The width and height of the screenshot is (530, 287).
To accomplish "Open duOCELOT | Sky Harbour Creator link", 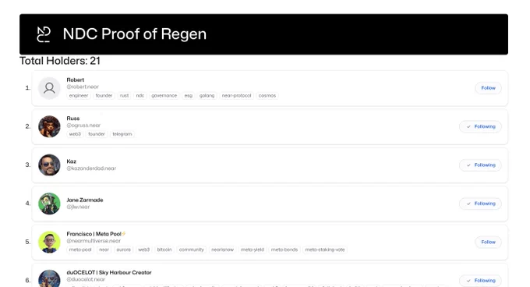I will click(109, 272).
